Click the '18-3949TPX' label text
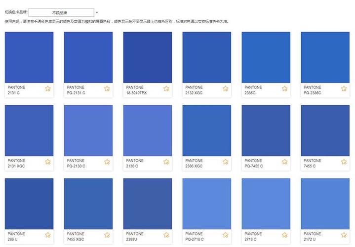355x247 pixels. [x=137, y=93]
